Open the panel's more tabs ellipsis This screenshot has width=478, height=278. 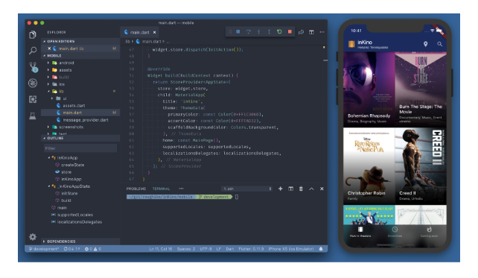pyautogui.click(x=182, y=189)
